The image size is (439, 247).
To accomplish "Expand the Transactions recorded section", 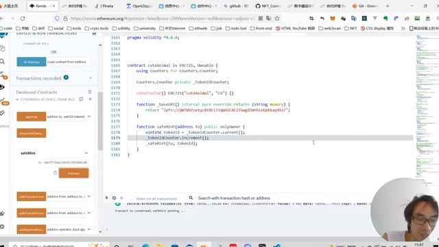I will pyautogui.click(x=91, y=78).
